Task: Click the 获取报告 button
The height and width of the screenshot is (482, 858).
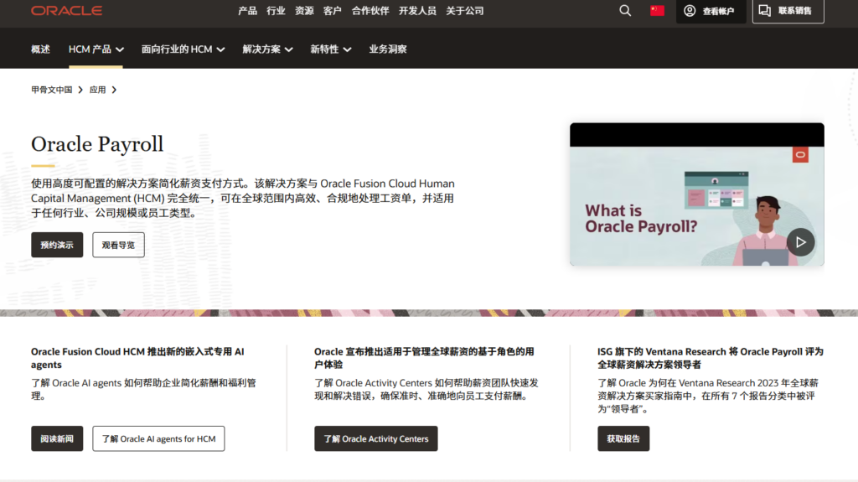Action: coord(623,438)
